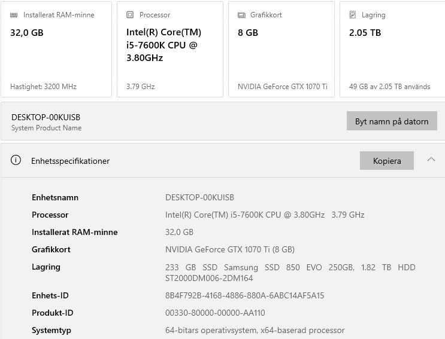
Task: Click Intel(R) Core(TM) i5-7600K card heading
Action: (164, 45)
